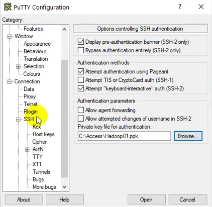Expand the Auth tree node
Viewport: 212px width, 207px height.
click(x=27, y=149)
